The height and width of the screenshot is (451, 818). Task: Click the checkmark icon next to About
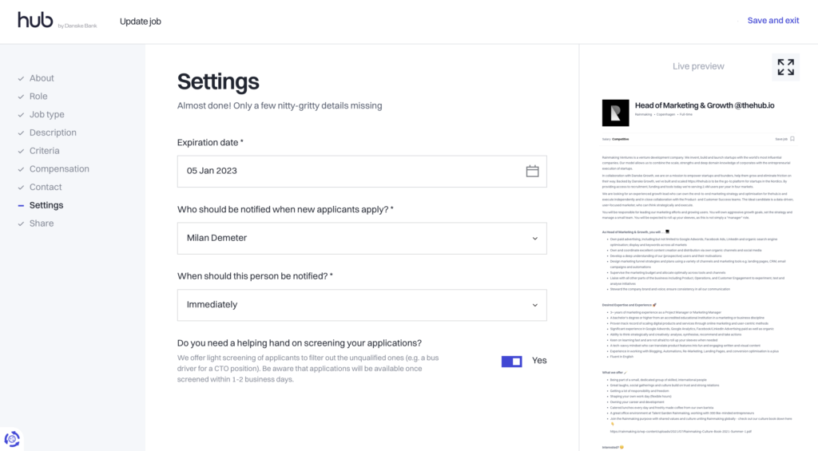point(21,78)
